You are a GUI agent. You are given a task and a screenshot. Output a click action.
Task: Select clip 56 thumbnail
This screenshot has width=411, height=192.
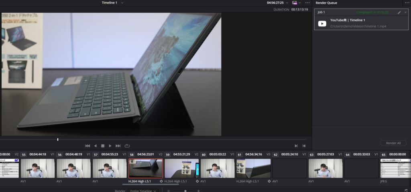click(x=74, y=168)
